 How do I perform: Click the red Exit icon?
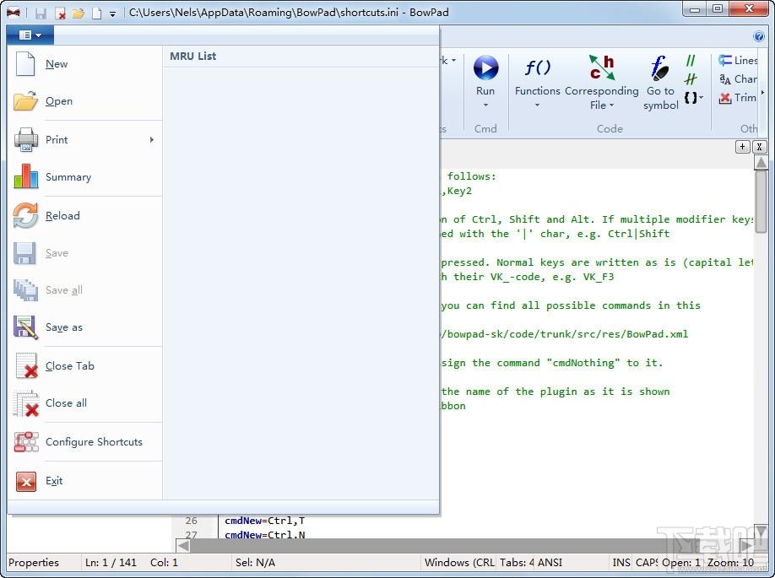pos(25,481)
